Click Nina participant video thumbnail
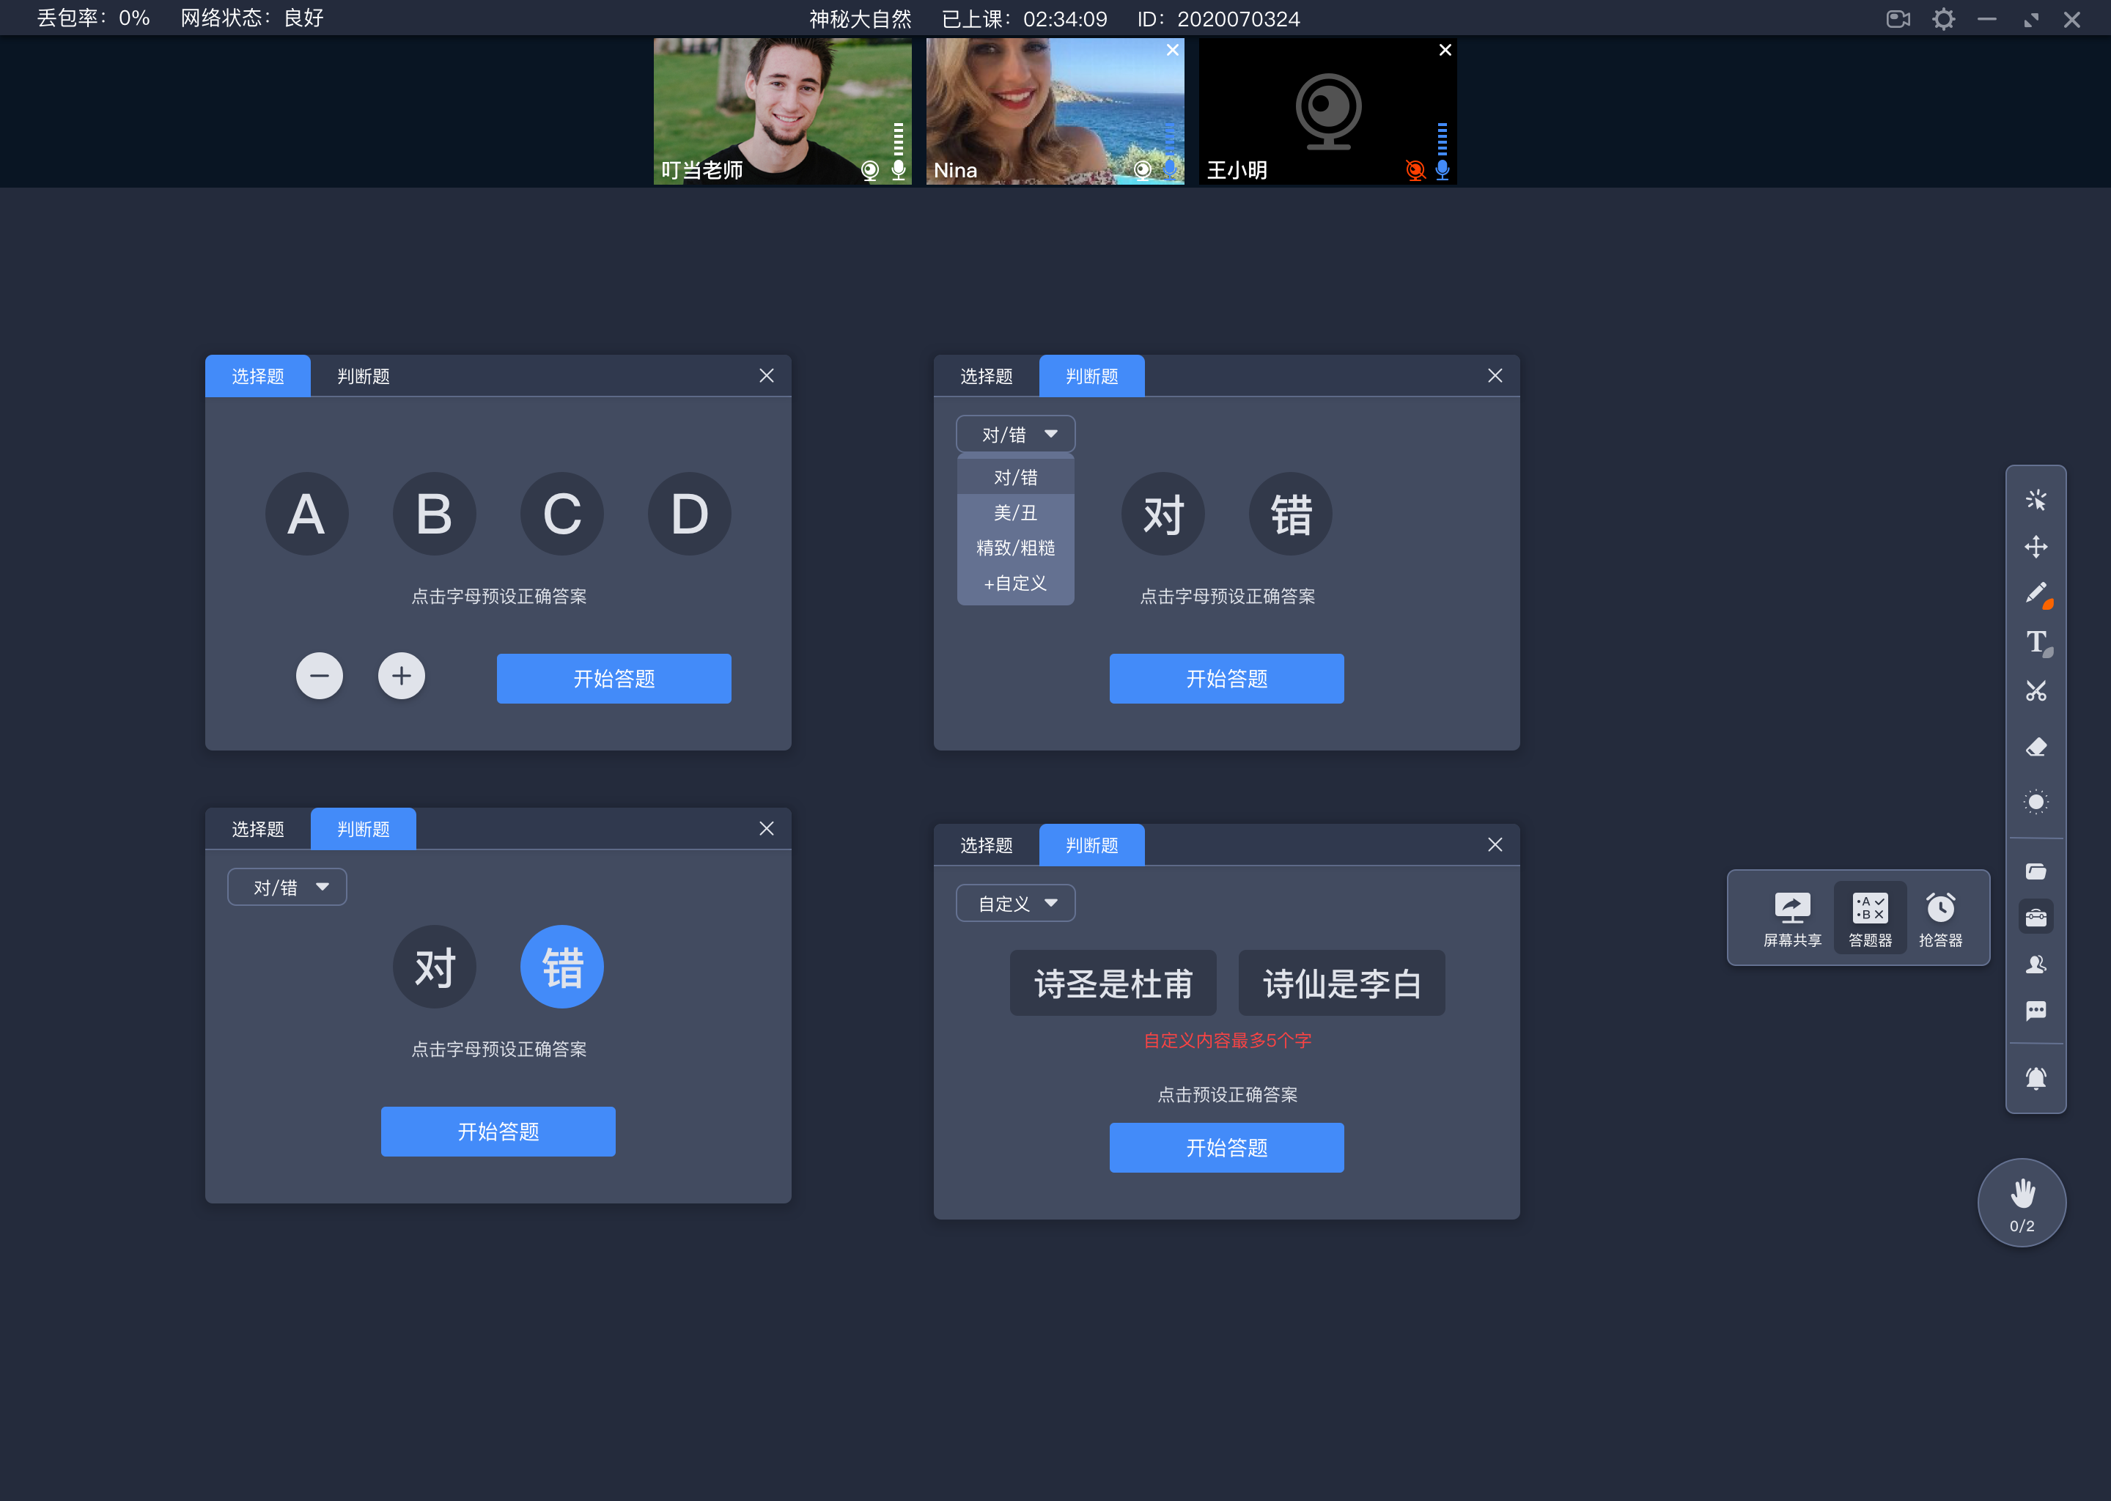This screenshot has height=1501, width=2111. coord(1053,109)
